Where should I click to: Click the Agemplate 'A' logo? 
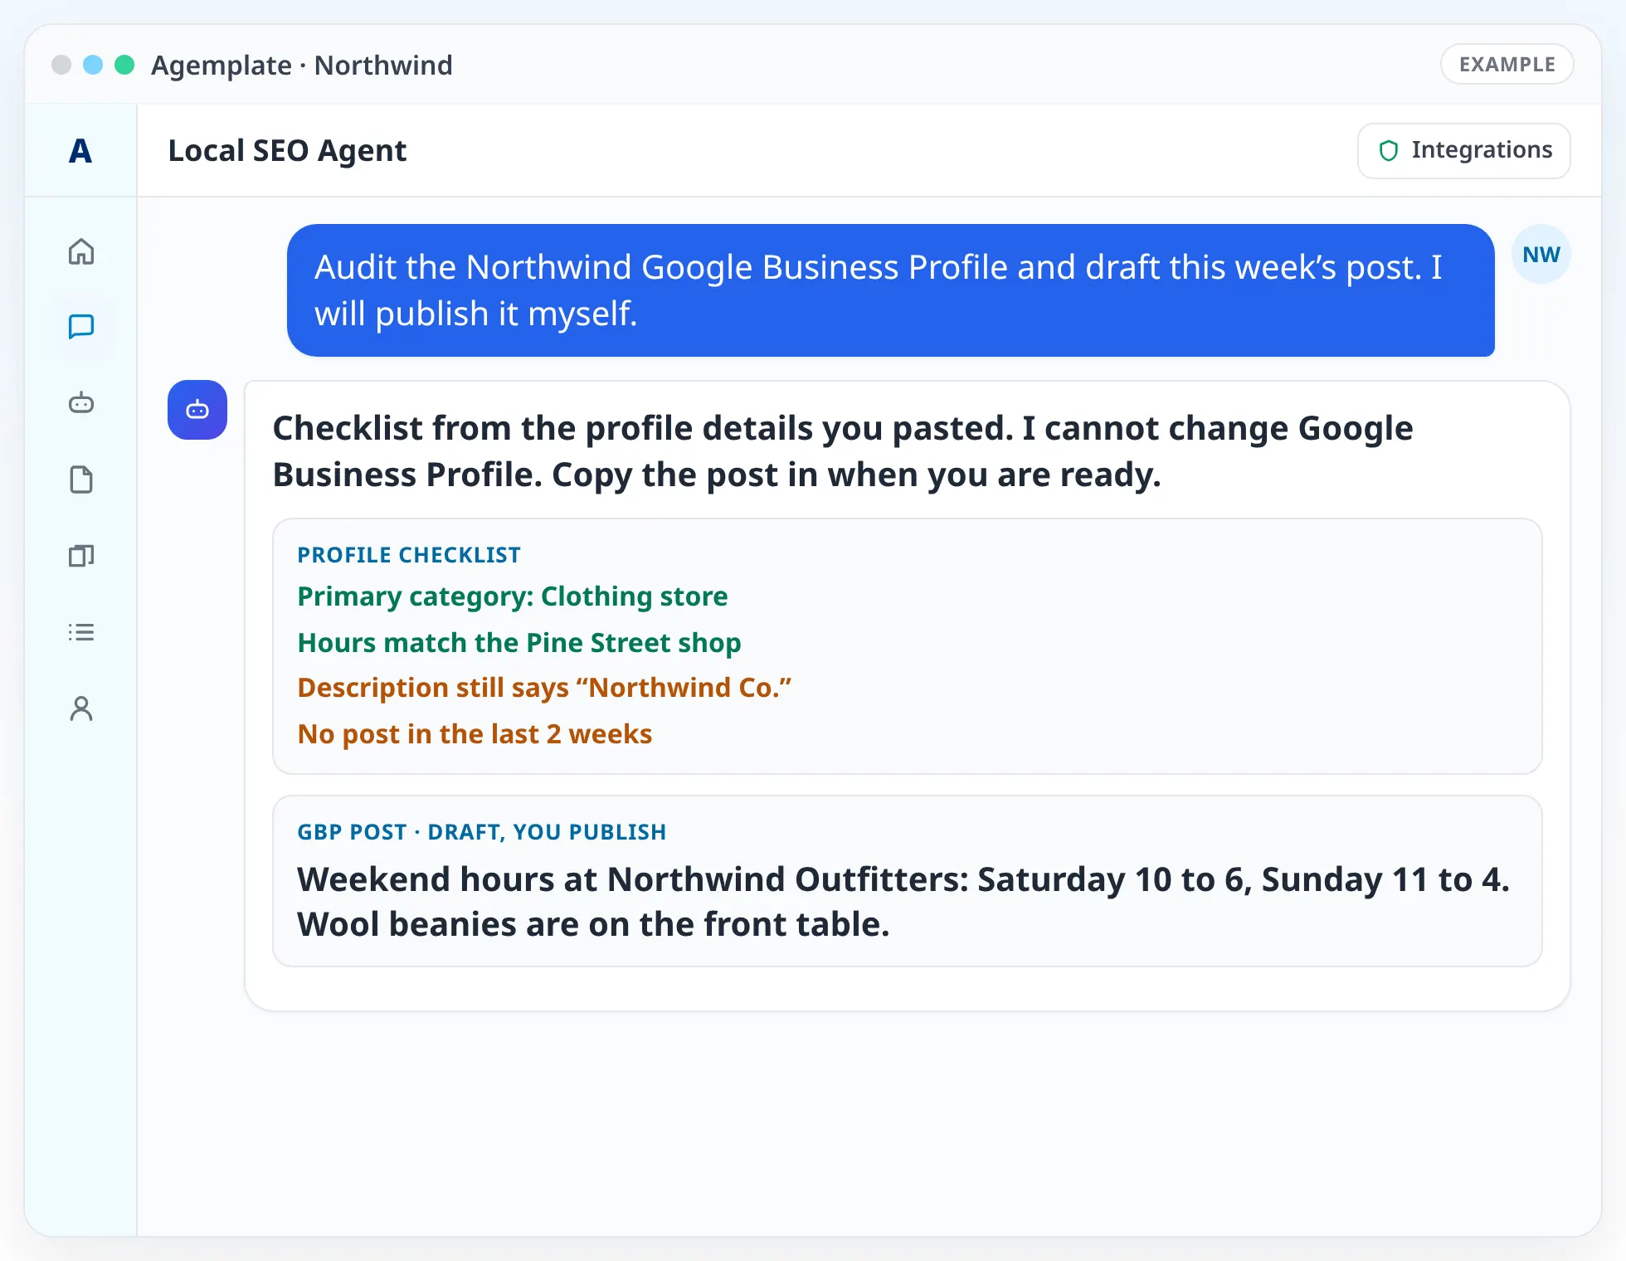point(80,151)
